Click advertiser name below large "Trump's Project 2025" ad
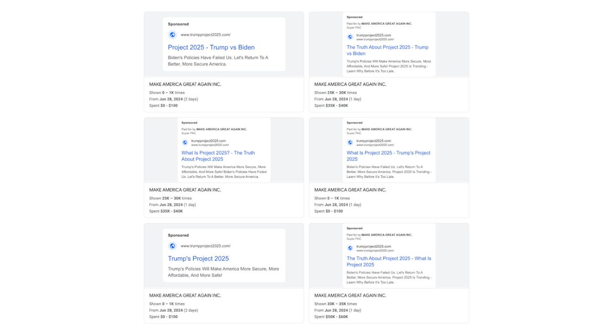 click(x=185, y=295)
